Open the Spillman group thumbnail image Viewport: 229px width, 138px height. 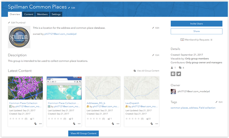(x=19, y=37)
